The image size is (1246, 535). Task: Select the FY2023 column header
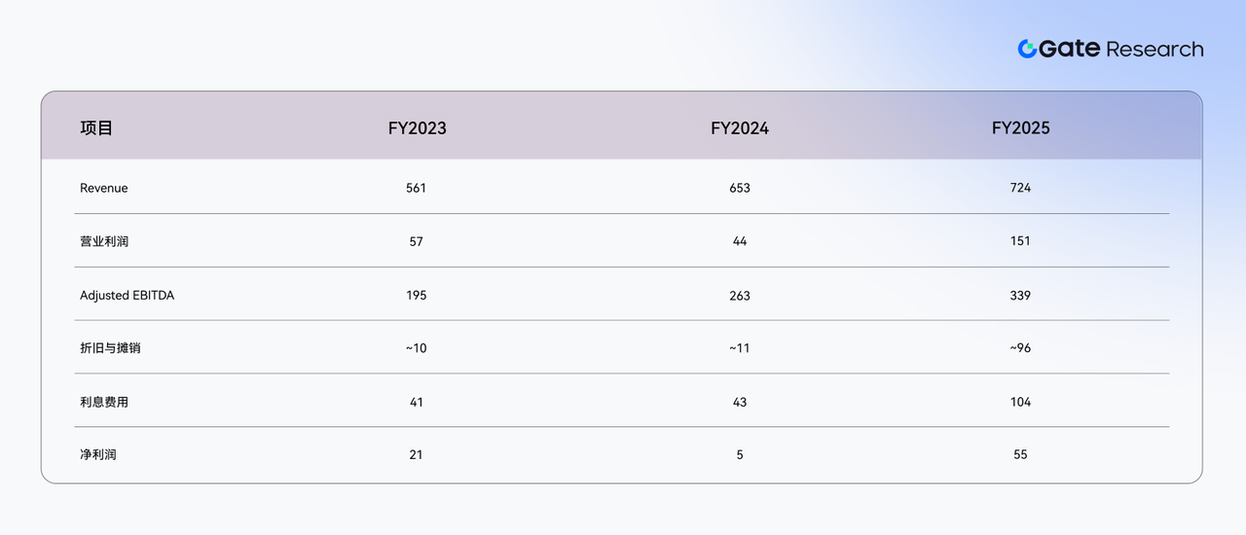417,128
